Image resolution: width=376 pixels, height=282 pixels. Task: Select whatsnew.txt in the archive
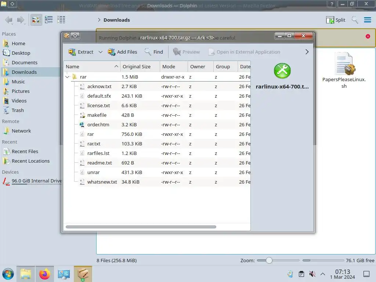[102, 182]
